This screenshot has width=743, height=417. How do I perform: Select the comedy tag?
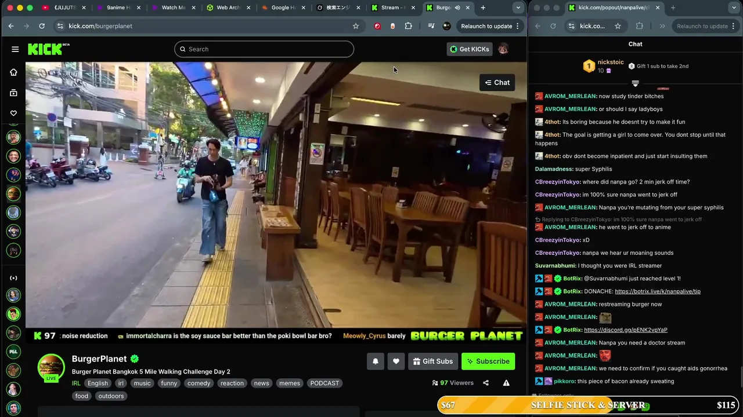(x=199, y=383)
